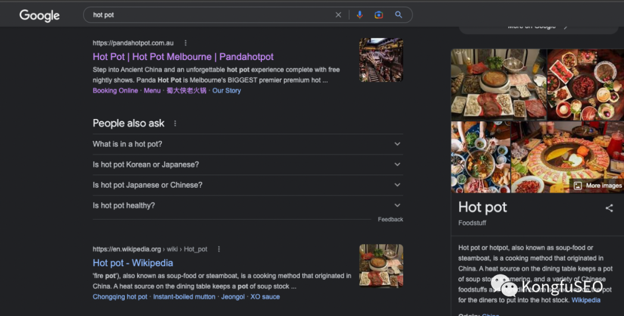Open People also ask options menu
The width and height of the screenshot is (624, 316).
(175, 124)
